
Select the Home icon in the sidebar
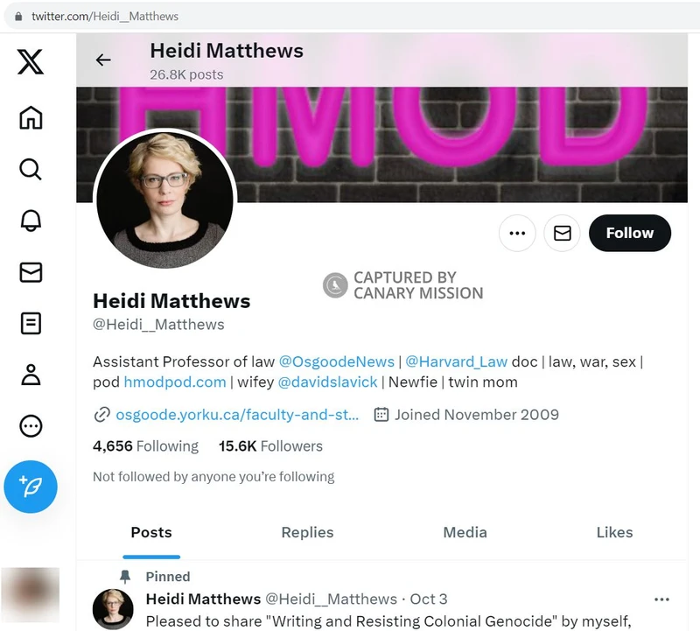(30, 118)
